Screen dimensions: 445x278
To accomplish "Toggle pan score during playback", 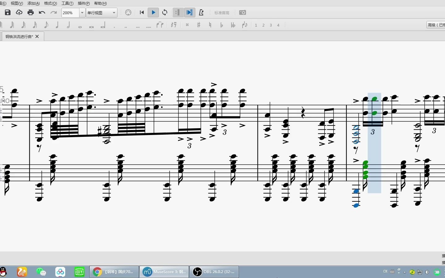I will 189,13.
